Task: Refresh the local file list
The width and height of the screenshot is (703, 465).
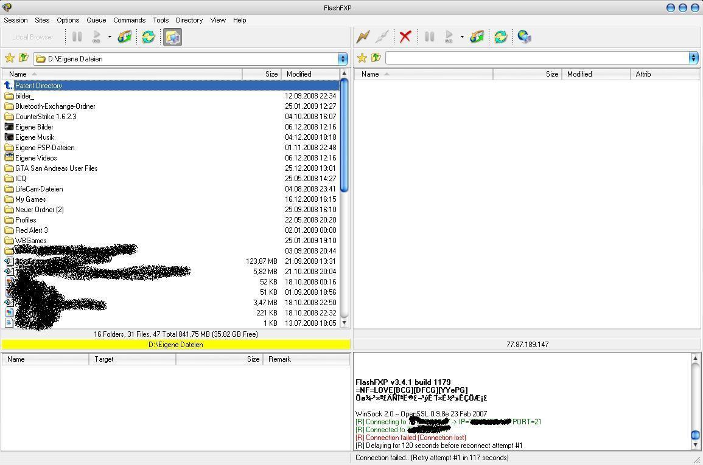Action: tap(149, 36)
